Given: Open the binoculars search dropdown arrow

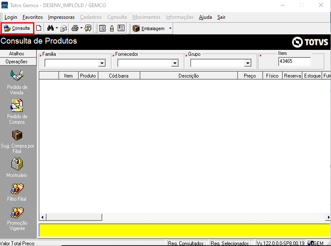Looking at the screenshot, I should pos(57,28).
